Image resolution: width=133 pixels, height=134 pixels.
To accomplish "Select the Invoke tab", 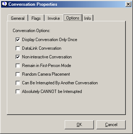I will tap(54, 18).
